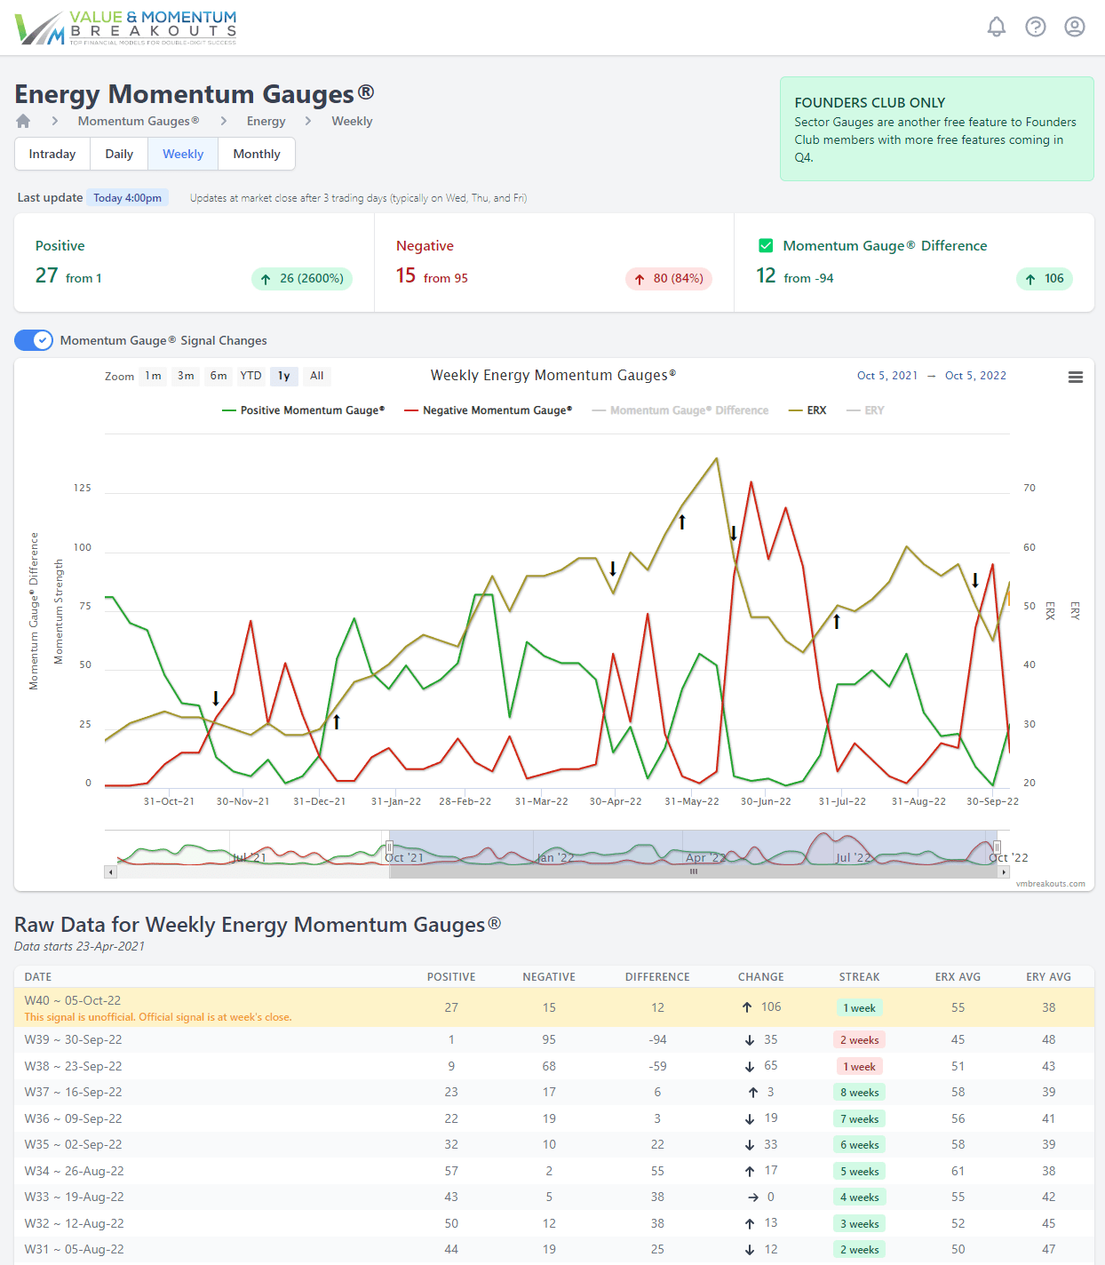This screenshot has height=1265, width=1105.
Task: Open the help question mark icon
Action: [1036, 27]
